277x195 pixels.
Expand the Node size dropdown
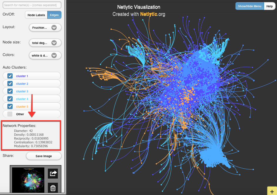[x=45, y=43]
